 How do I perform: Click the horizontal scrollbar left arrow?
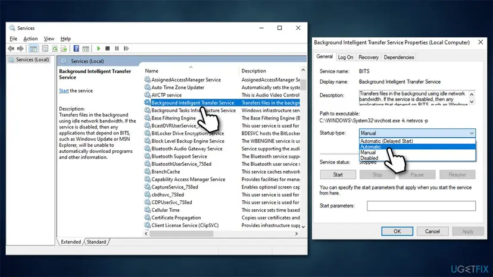point(146,234)
